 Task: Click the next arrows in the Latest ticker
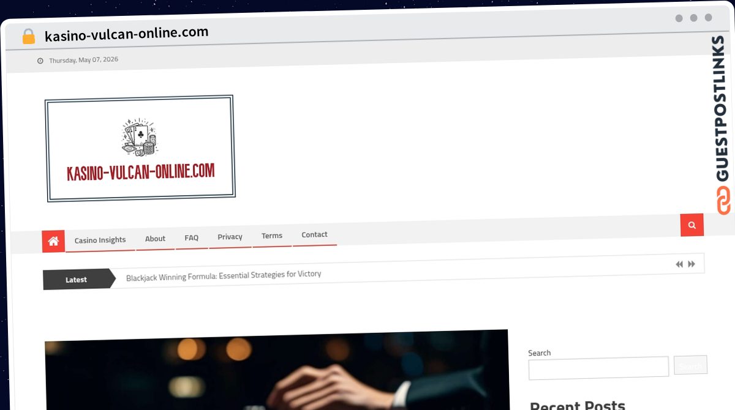point(692,264)
